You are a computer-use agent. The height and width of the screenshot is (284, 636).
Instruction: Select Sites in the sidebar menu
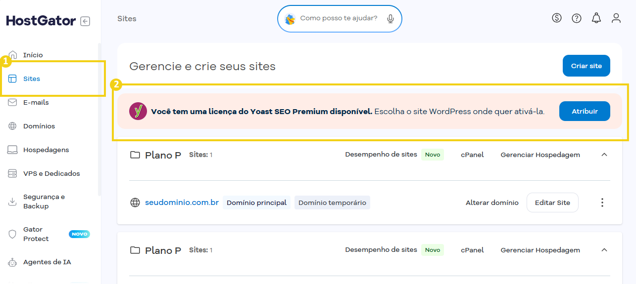32,79
